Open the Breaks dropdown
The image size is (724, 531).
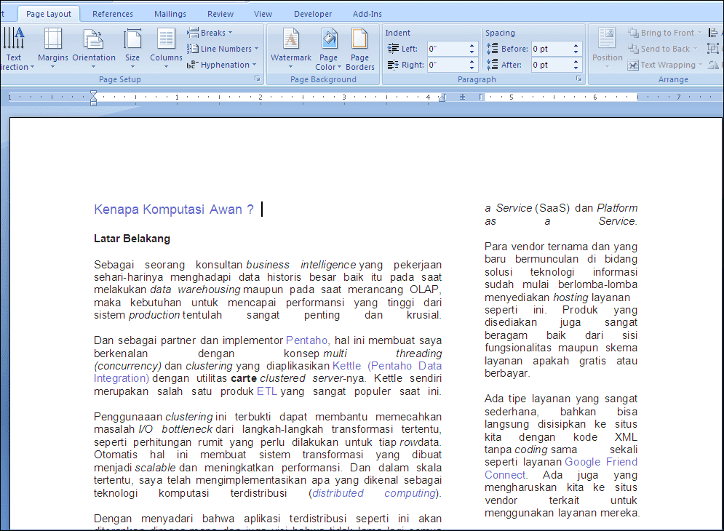(210, 32)
